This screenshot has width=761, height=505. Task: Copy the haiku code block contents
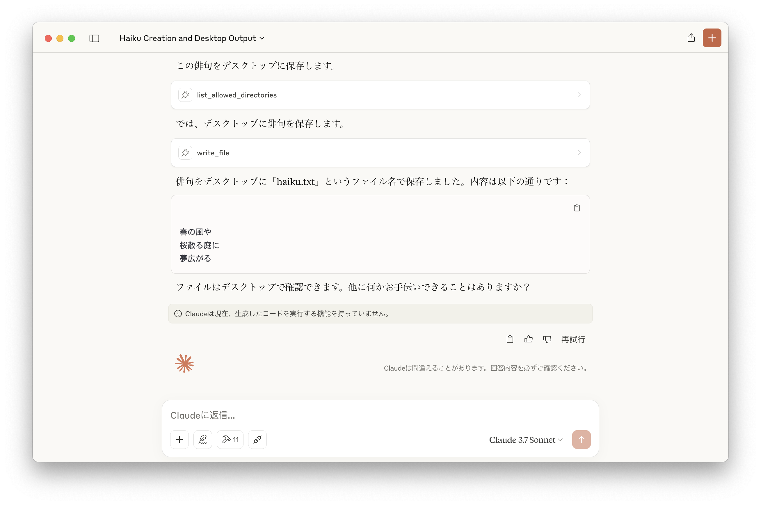click(577, 208)
